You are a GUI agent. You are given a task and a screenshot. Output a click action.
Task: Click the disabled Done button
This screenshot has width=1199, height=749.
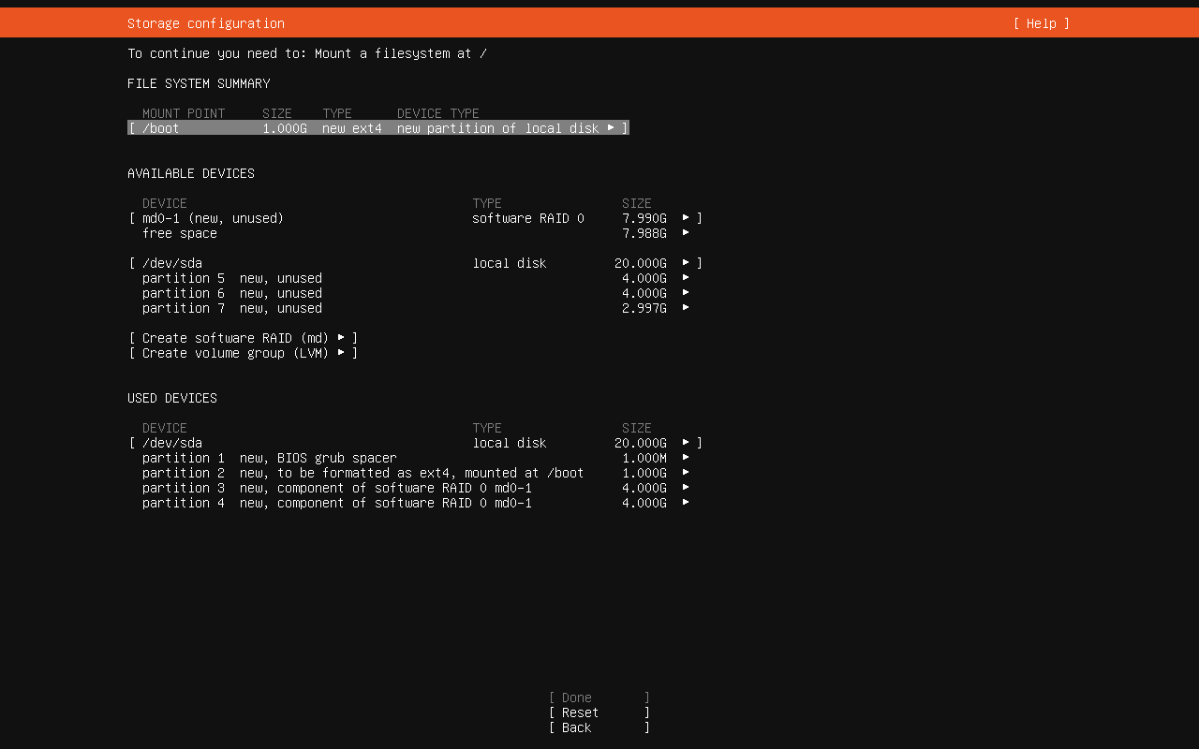point(599,698)
